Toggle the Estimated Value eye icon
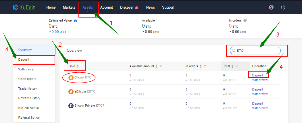 click(x=76, y=21)
